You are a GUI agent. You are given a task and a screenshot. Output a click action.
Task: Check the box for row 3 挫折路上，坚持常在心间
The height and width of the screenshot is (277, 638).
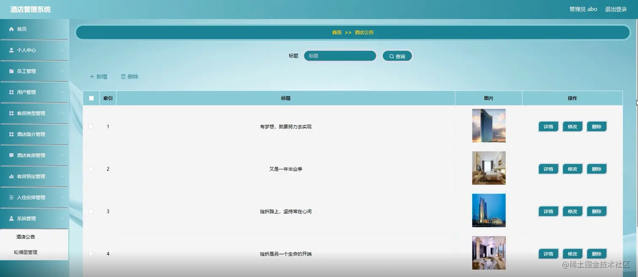[x=91, y=211]
